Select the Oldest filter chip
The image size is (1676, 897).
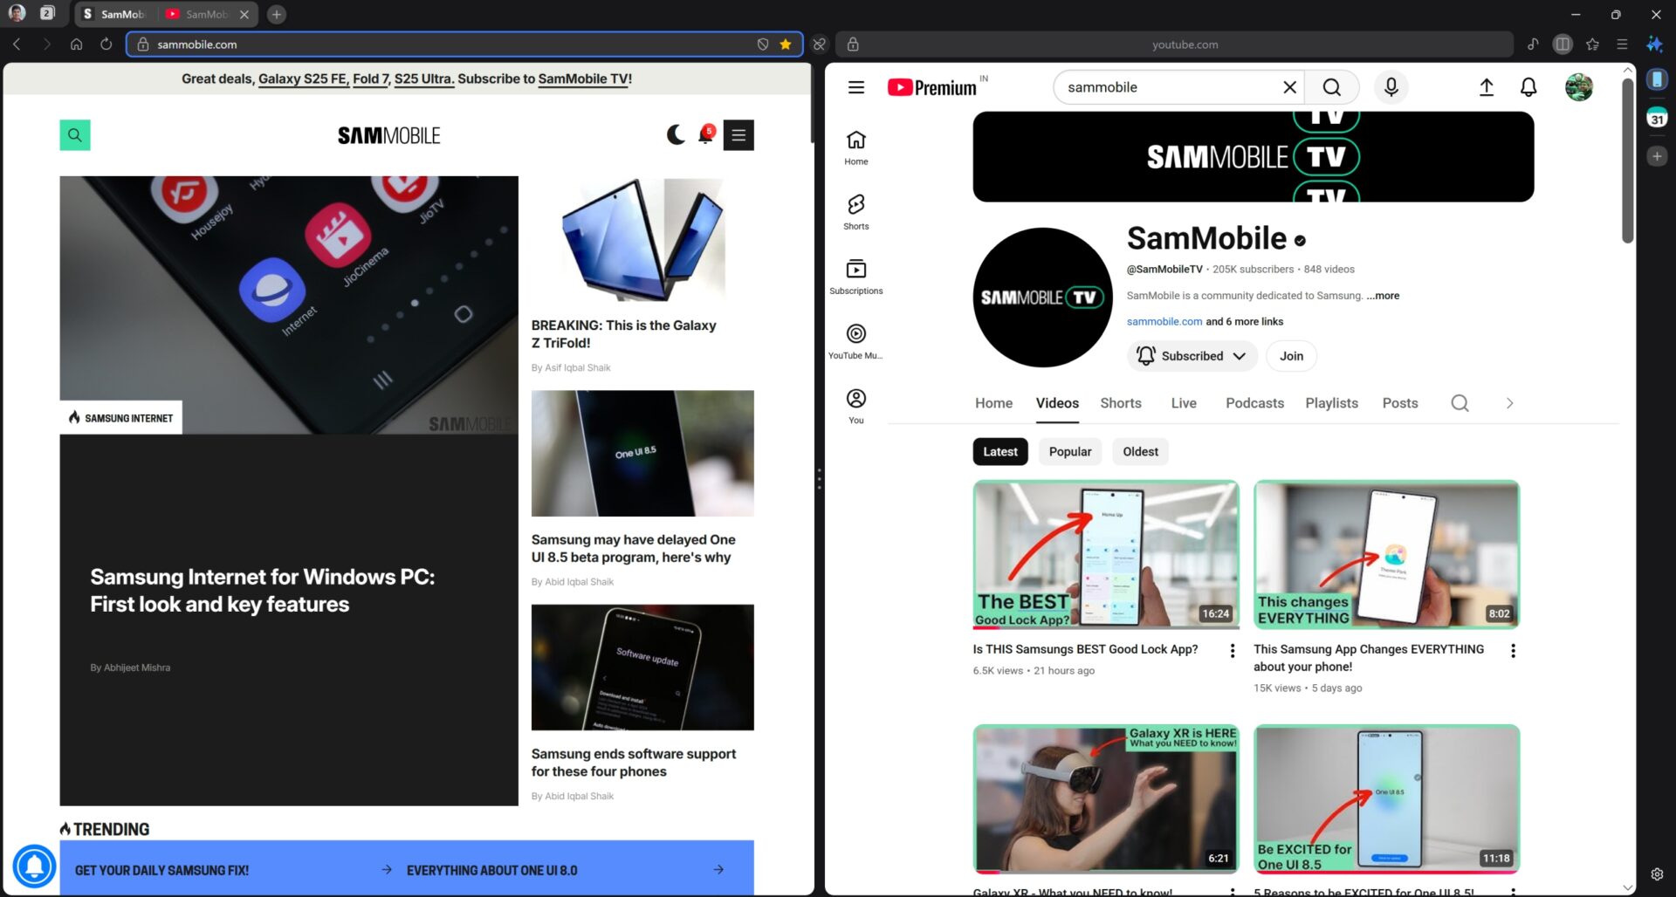pos(1140,451)
